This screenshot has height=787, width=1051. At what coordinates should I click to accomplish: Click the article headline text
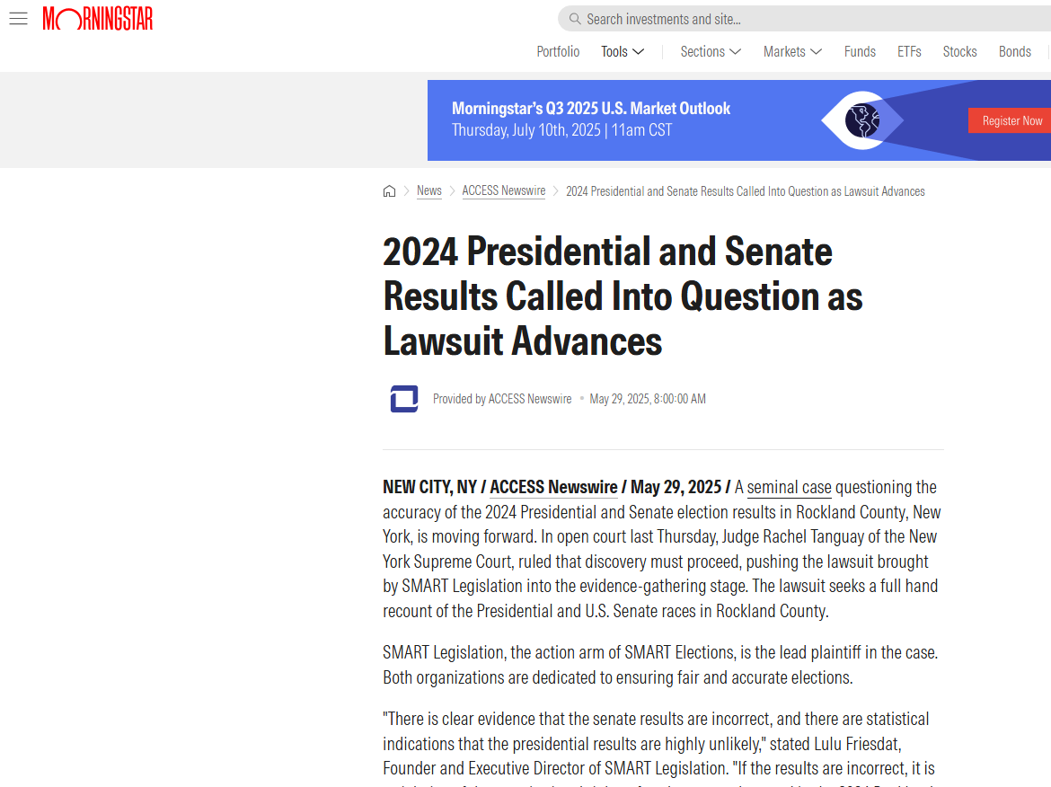tap(623, 296)
